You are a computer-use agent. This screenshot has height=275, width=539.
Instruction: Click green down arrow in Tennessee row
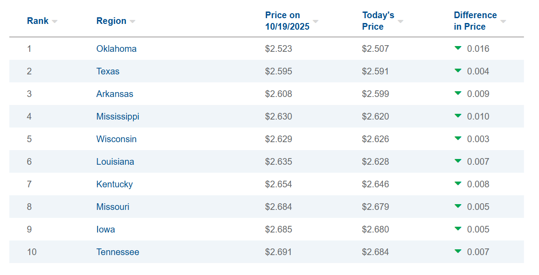[458, 252]
